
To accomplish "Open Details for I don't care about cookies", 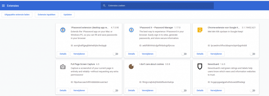I will (x=131, y=90).
